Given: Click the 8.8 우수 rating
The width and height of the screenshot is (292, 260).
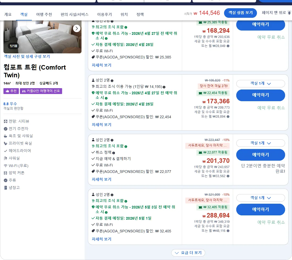Looking at the screenshot, I should (x=10, y=104).
